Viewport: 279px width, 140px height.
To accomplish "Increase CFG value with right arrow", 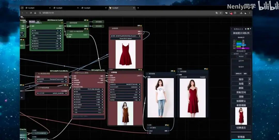I will coord(140,92).
